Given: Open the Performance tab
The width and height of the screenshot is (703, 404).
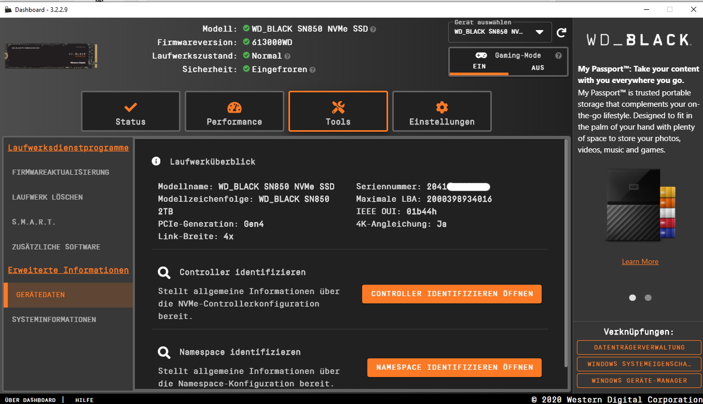Looking at the screenshot, I should (235, 112).
